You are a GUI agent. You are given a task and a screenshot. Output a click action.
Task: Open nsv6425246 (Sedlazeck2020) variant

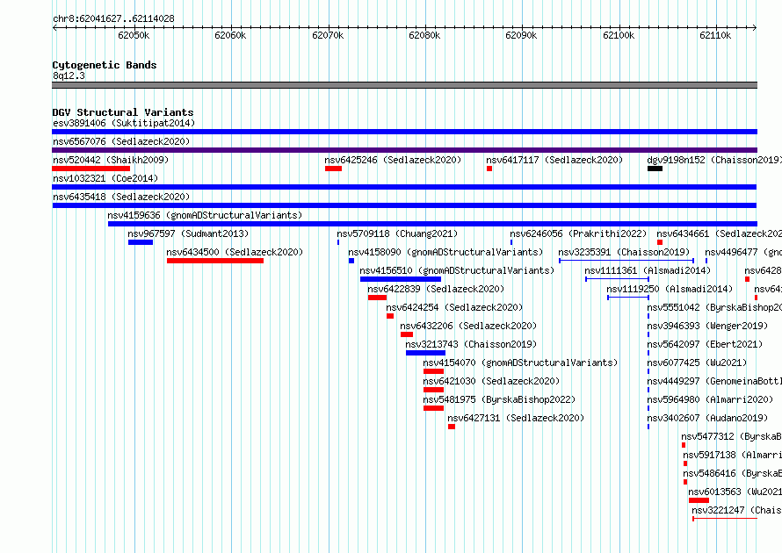[x=393, y=160]
